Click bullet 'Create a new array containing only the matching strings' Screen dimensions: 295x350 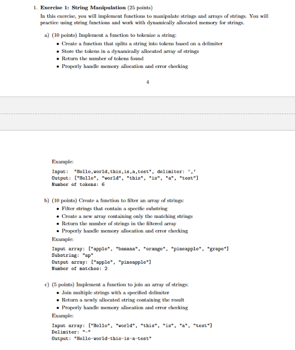pyautogui.click(x=127, y=217)
